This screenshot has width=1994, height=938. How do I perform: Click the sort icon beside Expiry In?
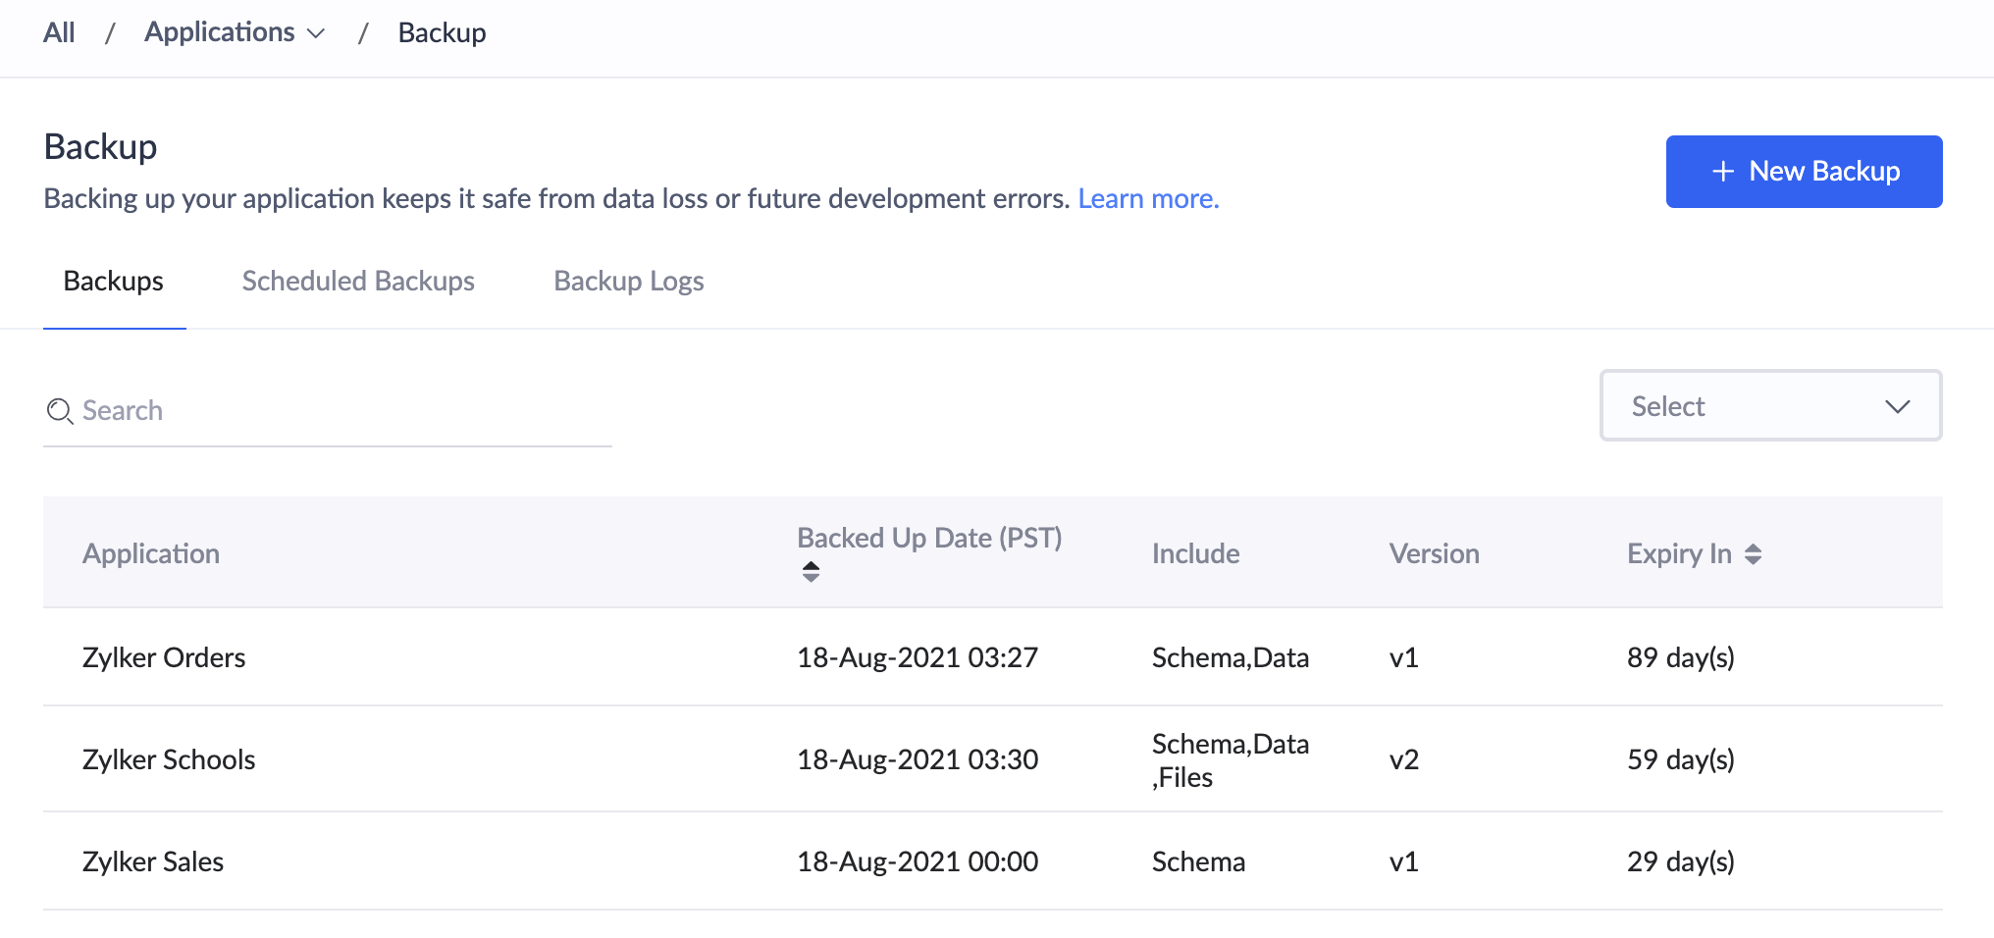coord(1754,553)
